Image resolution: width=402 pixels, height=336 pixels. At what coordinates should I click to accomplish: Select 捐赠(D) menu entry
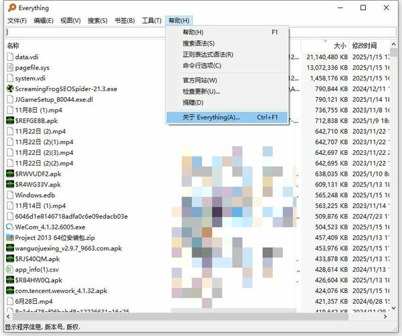(x=227, y=103)
